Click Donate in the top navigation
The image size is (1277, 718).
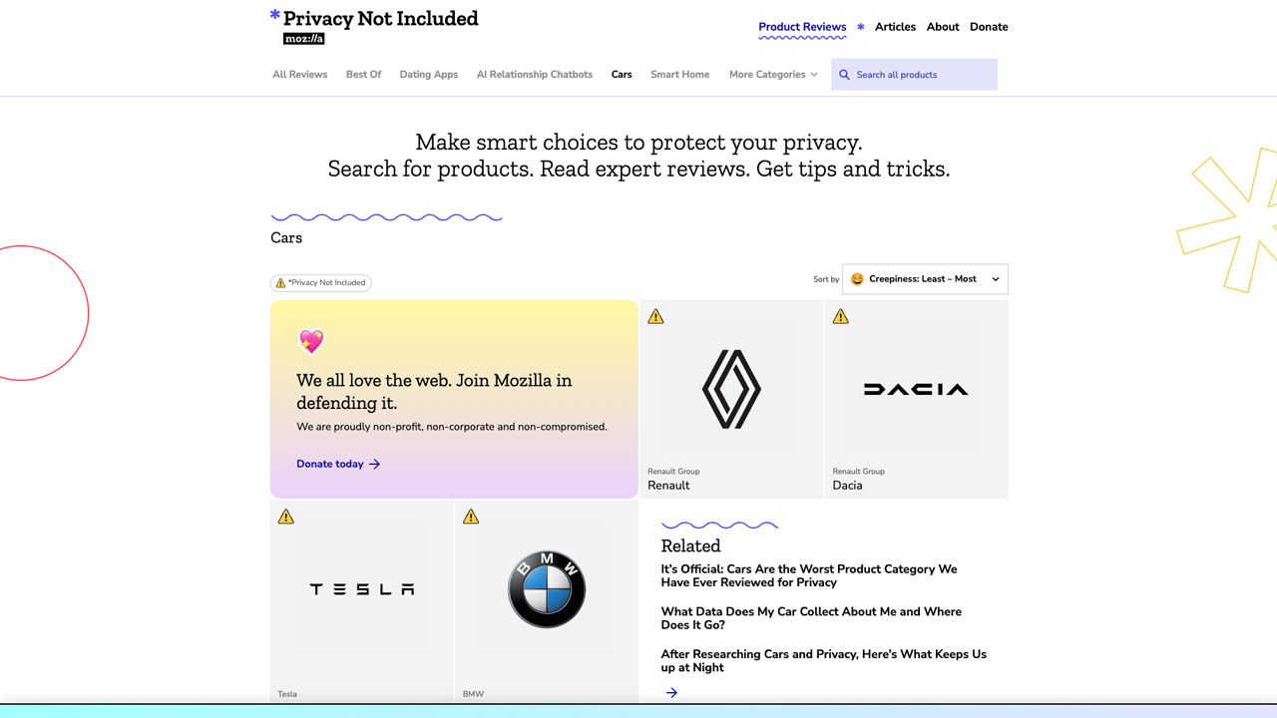point(989,27)
